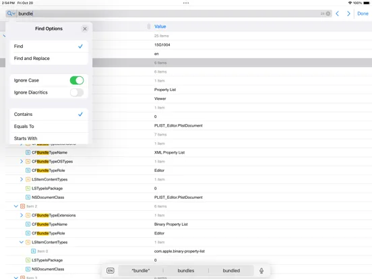Image resolution: width=372 pixels, height=279 pixels.
Task: Expand CFBundleTypeExtensions under Item 2
Action: pos(22,216)
